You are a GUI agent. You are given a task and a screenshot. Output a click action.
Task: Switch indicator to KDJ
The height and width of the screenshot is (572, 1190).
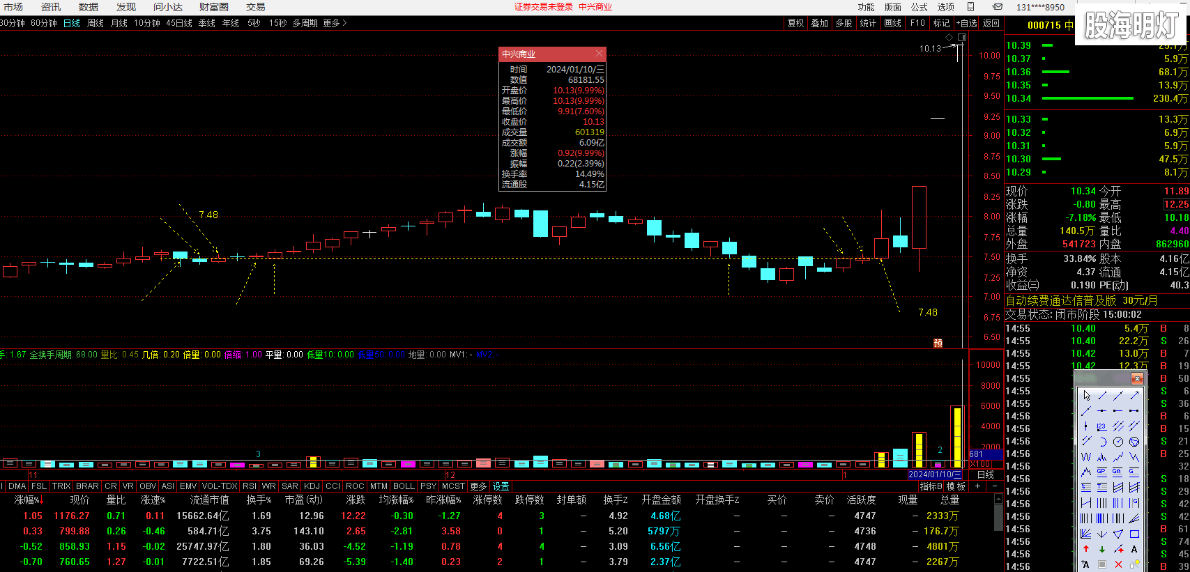[312, 486]
